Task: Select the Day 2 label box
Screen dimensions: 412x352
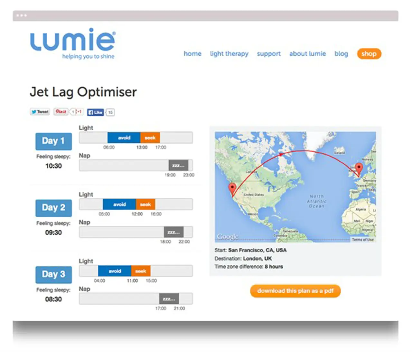Action: point(53,208)
